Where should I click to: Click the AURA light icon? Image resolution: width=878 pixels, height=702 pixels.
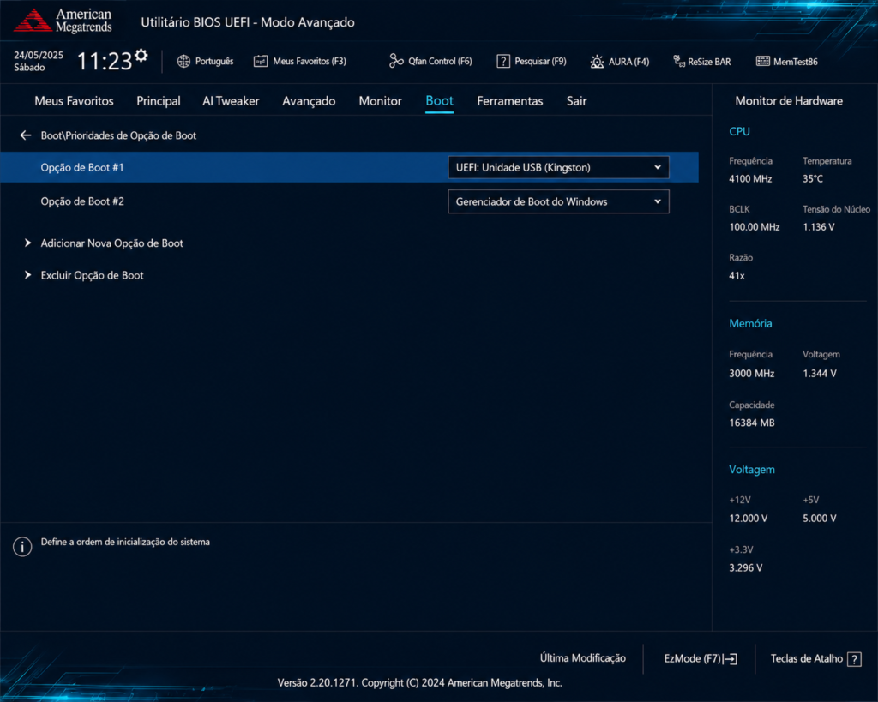pyautogui.click(x=597, y=62)
